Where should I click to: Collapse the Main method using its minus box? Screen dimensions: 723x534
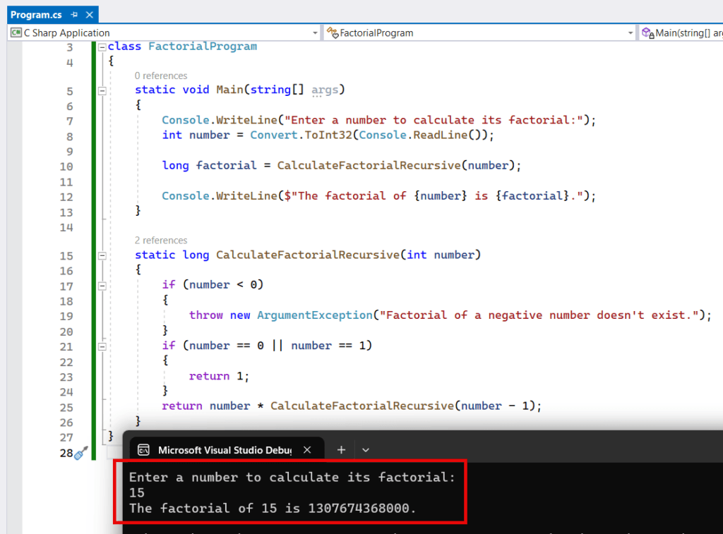[x=101, y=90]
